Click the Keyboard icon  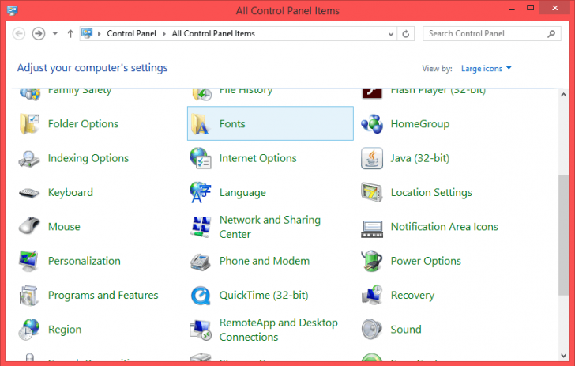tap(29, 193)
